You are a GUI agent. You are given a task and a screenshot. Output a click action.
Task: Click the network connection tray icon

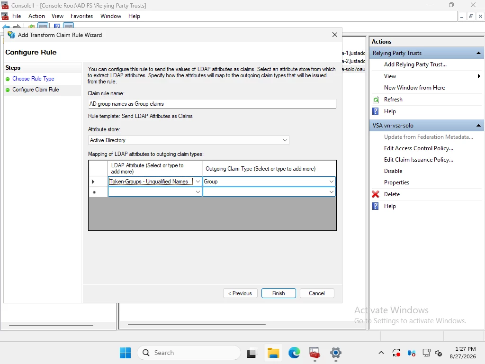(x=427, y=353)
